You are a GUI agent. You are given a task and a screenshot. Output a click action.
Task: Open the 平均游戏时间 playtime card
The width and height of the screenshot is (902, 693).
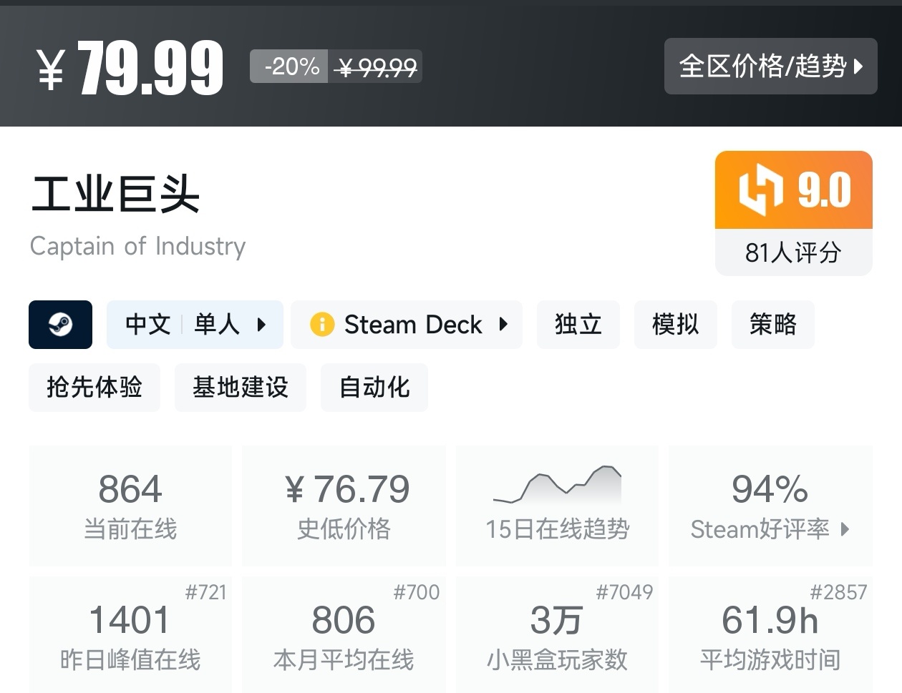(770, 635)
